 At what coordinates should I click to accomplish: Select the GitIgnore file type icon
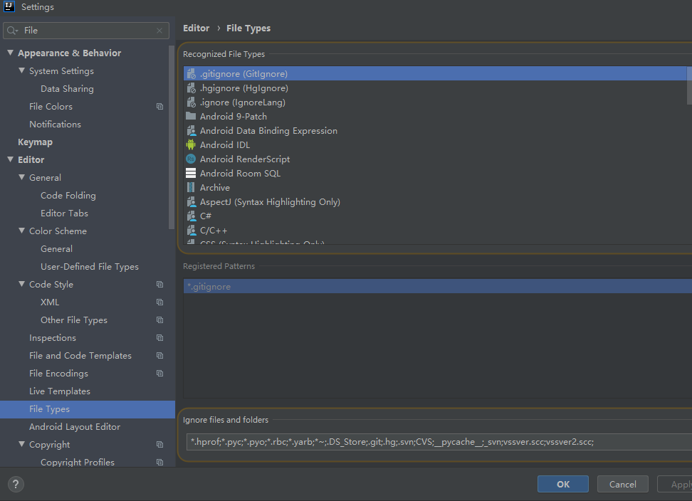click(191, 73)
